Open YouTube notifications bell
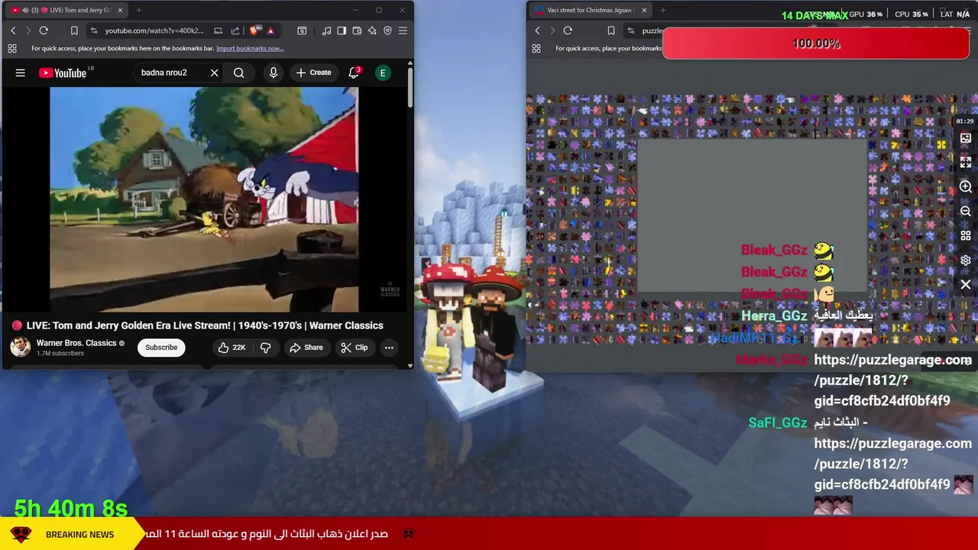The height and width of the screenshot is (550, 978). (354, 73)
